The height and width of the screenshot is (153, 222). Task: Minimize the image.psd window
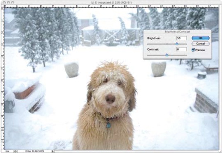8,2
